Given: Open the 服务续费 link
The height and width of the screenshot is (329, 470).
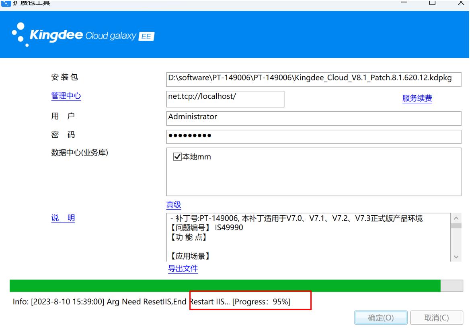Looking at the screenshot, I should click(x=417, y=98).
